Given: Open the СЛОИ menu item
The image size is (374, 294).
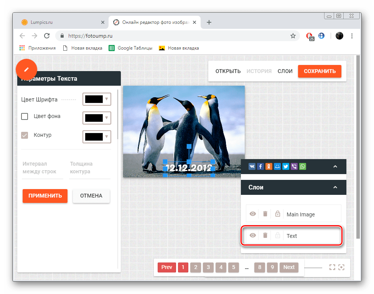Looking at the screenshot, I should 285,71.
